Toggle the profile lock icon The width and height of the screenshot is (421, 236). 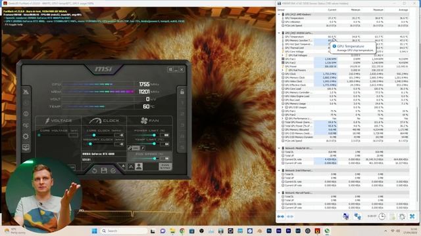coord(182,92)
